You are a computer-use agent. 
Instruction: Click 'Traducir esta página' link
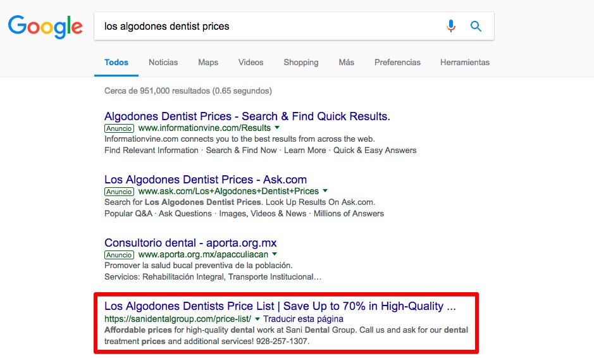(304, 319)
